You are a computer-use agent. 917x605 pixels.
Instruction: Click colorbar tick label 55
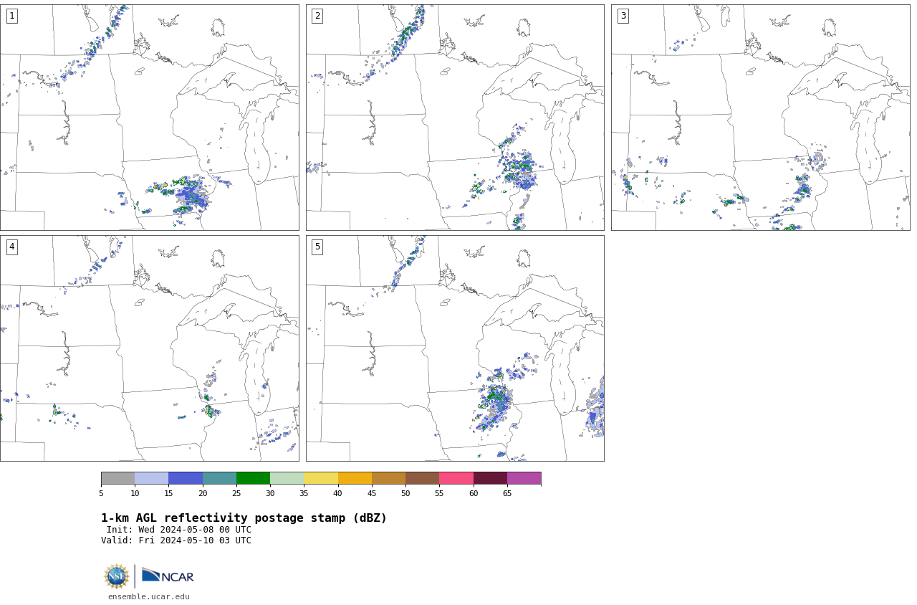click(x=439, y=493)
